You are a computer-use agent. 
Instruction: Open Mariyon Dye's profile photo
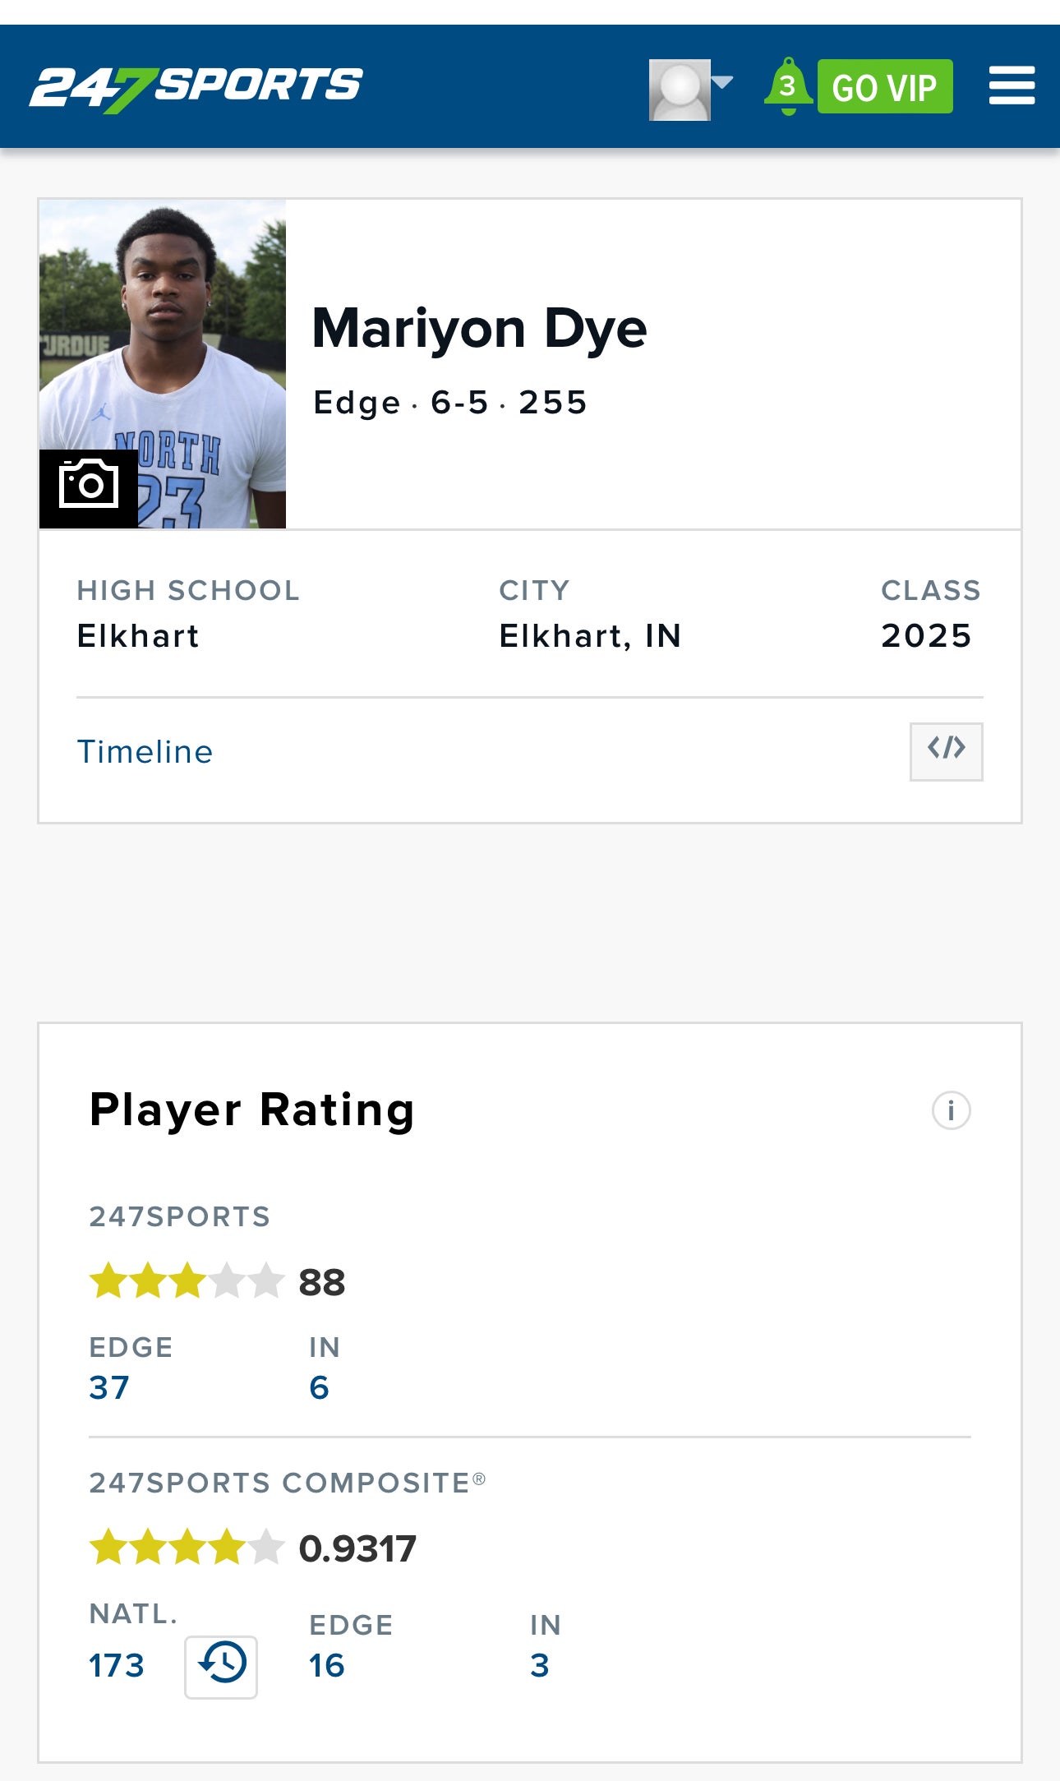tap(163, 363)
